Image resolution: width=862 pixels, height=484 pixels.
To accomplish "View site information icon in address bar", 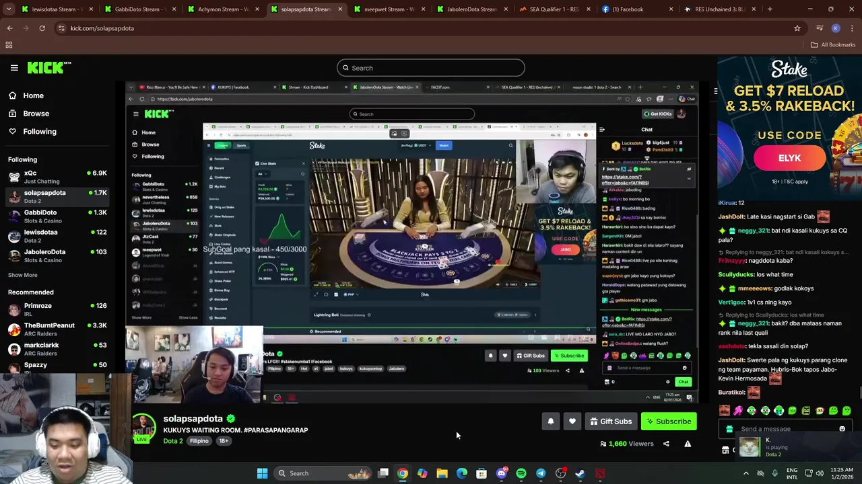I will point(61,28).
